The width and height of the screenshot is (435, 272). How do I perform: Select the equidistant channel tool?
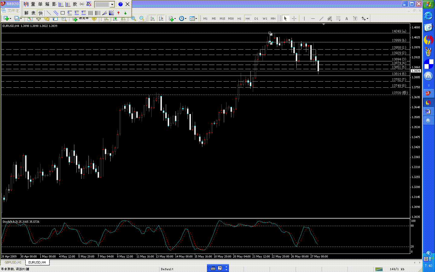[x=330, y=19]
